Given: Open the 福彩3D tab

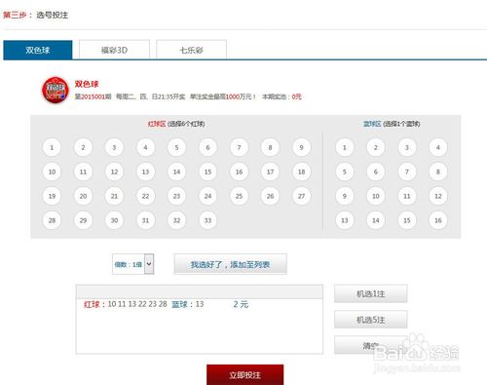Looking at the screenshot, I should coord(114,50).
